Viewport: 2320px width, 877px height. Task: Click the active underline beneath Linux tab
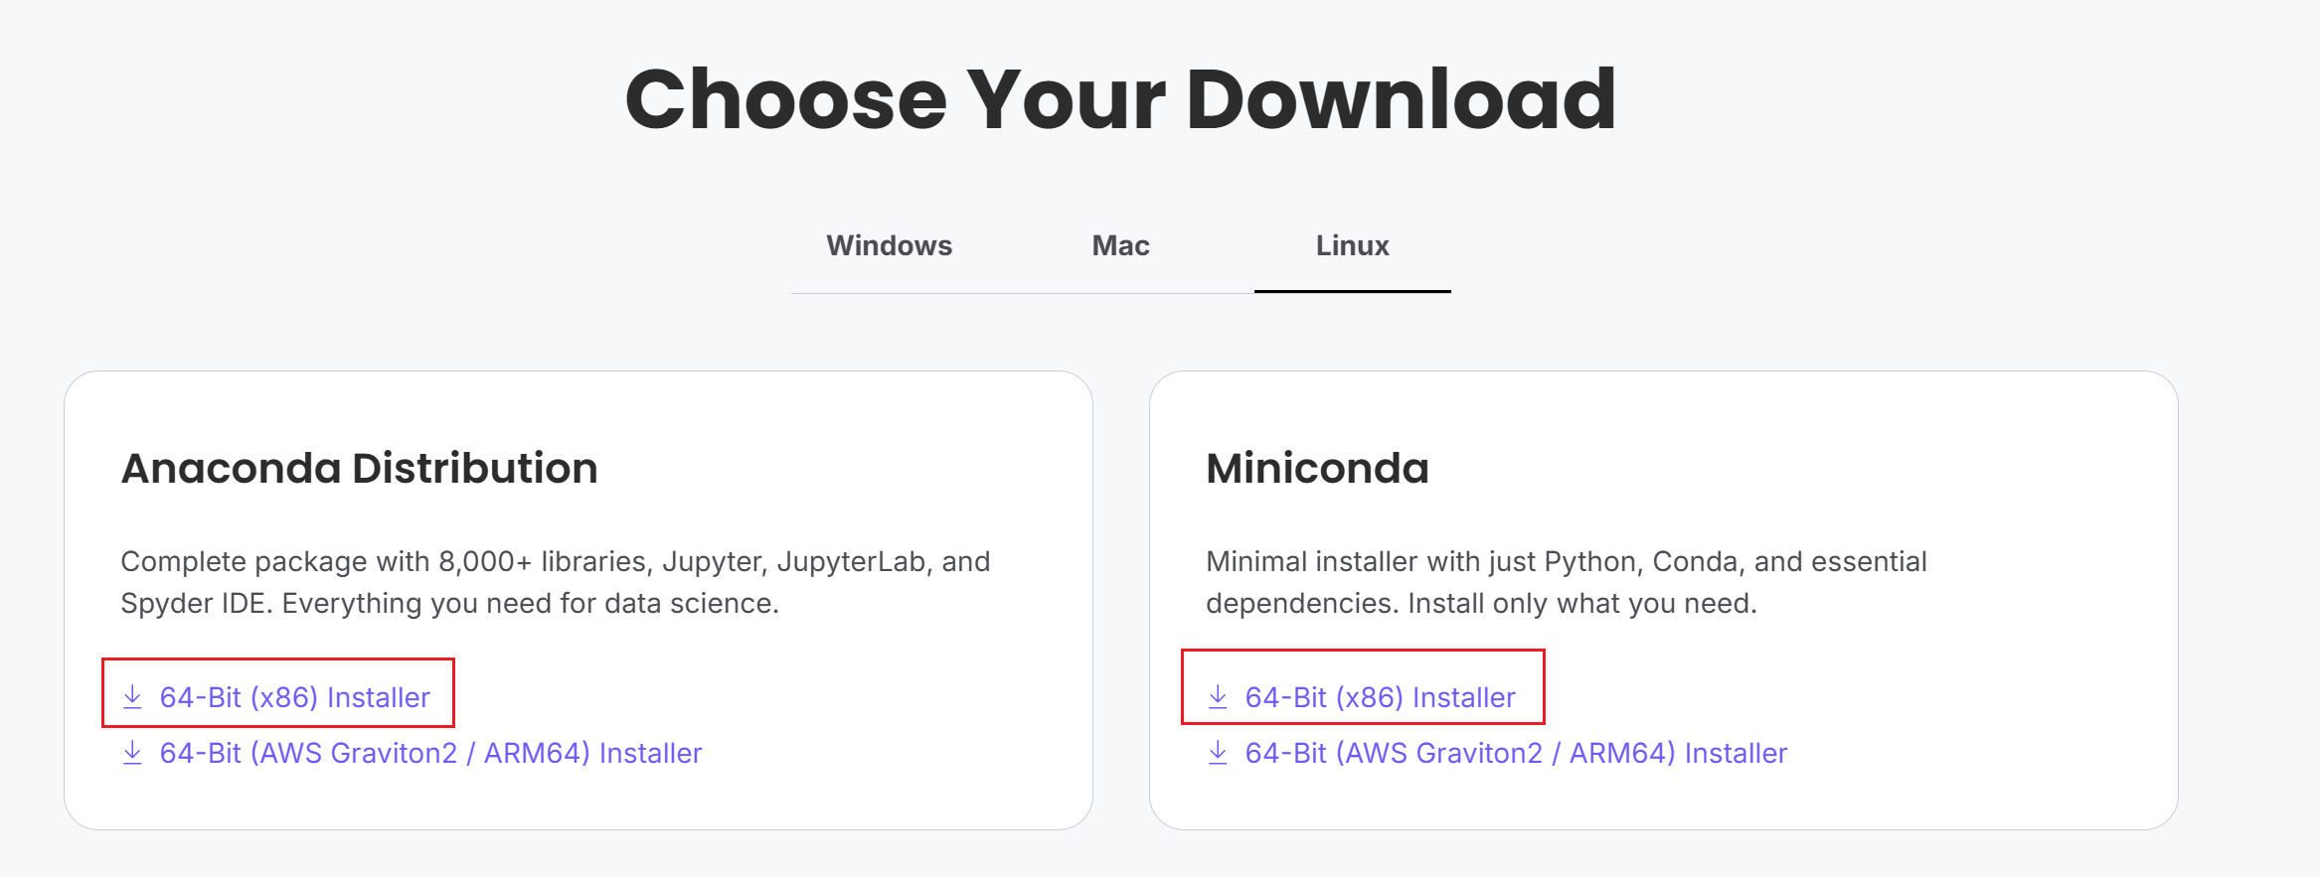[x=1352, y=291]
